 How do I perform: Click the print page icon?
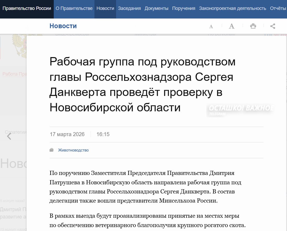tap(253, 26)
